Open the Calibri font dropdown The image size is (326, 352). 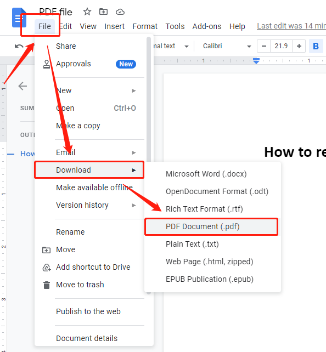pyautogui.click(x=227, y=46)
